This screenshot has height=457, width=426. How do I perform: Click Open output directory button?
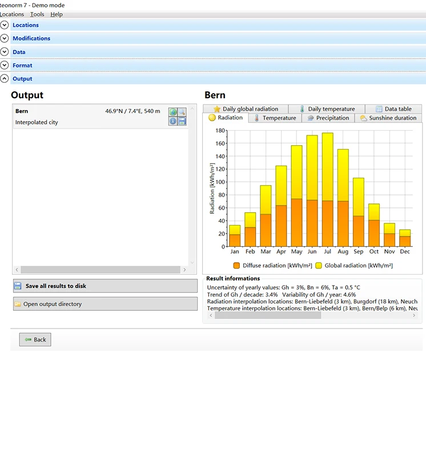(x=105, y=304)
